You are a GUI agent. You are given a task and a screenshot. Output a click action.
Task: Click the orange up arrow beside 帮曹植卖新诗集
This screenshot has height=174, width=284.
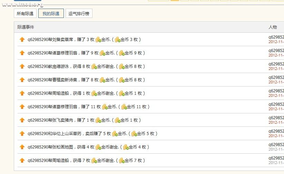22,80
